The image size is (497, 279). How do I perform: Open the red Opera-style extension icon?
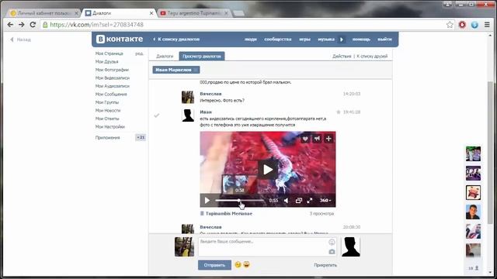pos(462,25)
